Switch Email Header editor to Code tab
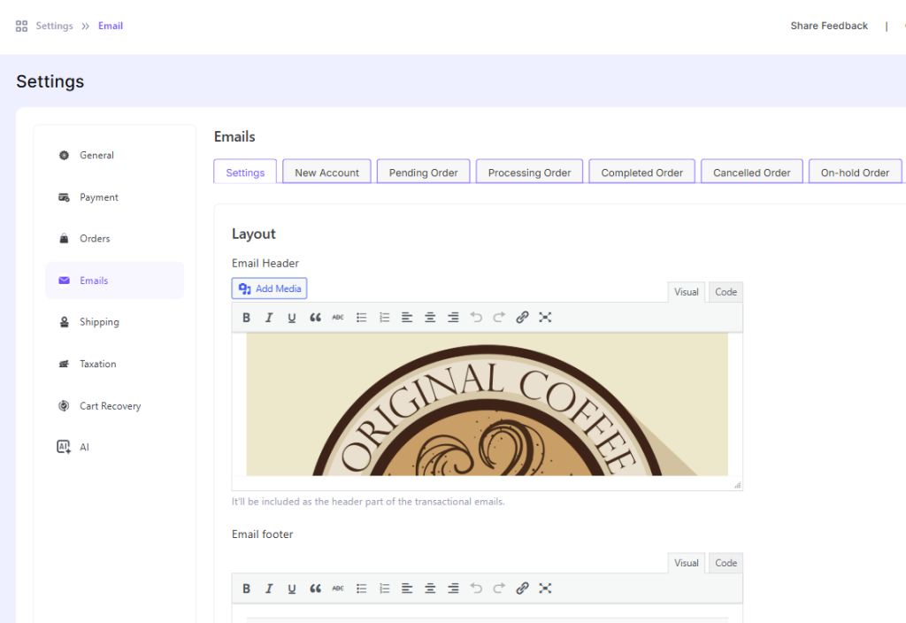Screen dimensions: 906x623 pyautogui.click(x=726, y=292)
